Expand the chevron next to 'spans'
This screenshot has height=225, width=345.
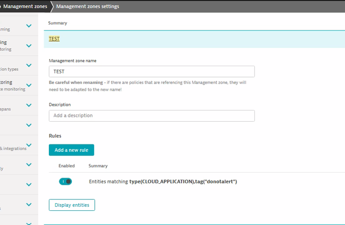pos(29,105)
